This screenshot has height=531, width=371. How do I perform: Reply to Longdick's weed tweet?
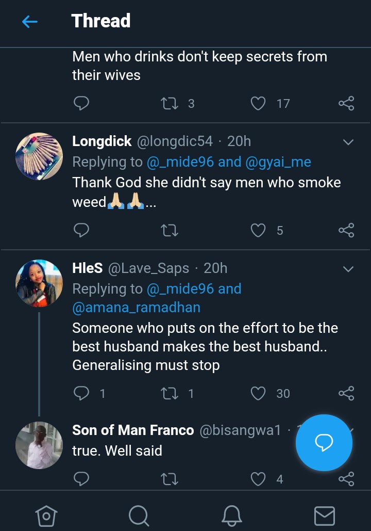point(81,230)
